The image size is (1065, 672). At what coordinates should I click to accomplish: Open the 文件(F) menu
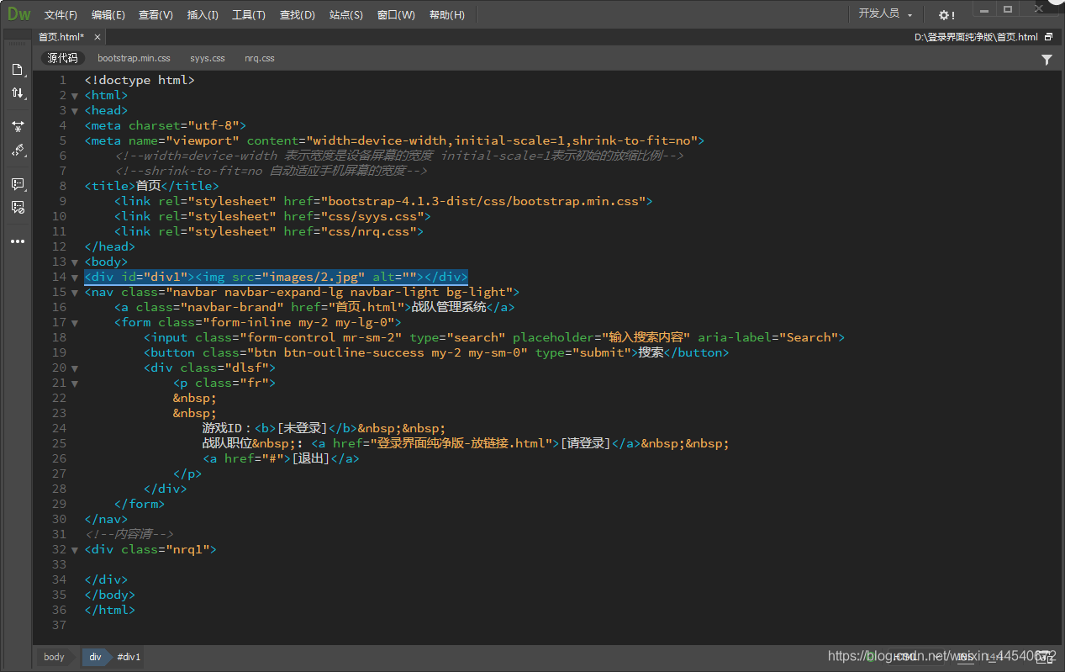coord(61,15)
